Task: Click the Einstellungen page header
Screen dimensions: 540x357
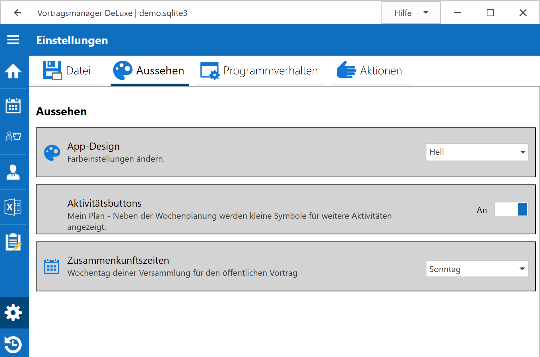Action: point(72,40)
